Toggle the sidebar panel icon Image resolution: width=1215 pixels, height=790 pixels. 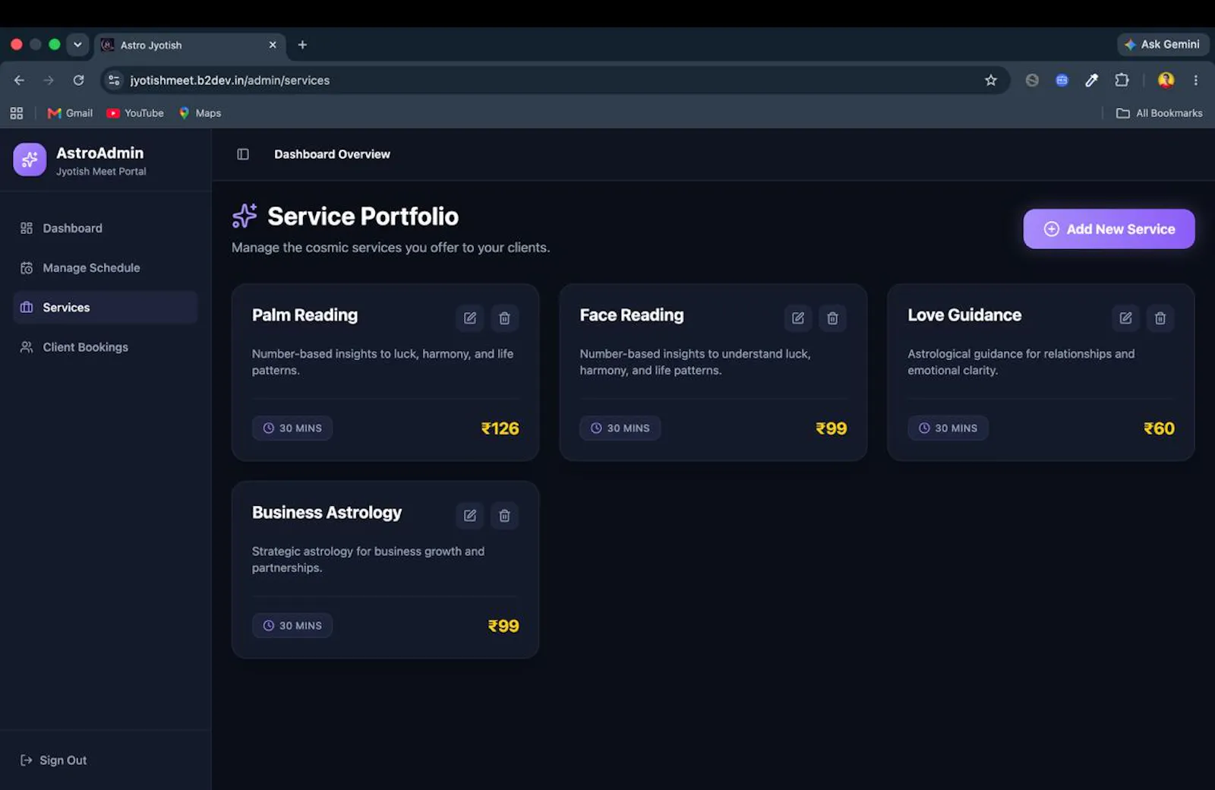coord(243,154)
